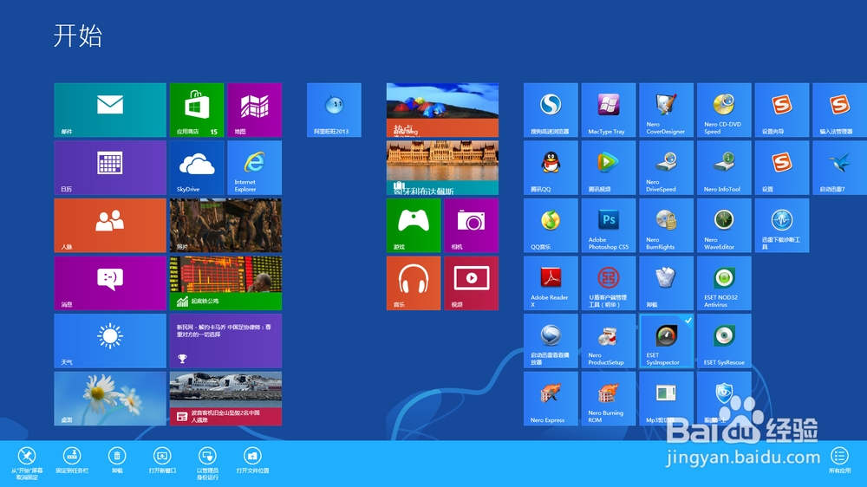Image resolution: width=867 pixels, height=487 pixels.
Task: Show All apps (所有应用) from the app bar
Action: tap(839, 460)
